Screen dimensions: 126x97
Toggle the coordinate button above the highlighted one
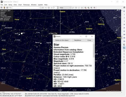pyautogui.click(x=124, y=45)
